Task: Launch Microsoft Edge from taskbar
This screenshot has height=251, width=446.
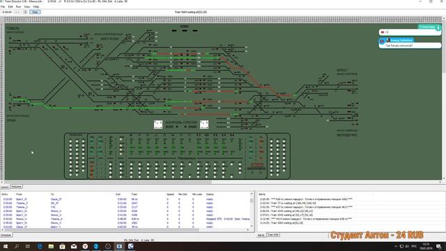Action: [40, 246]
